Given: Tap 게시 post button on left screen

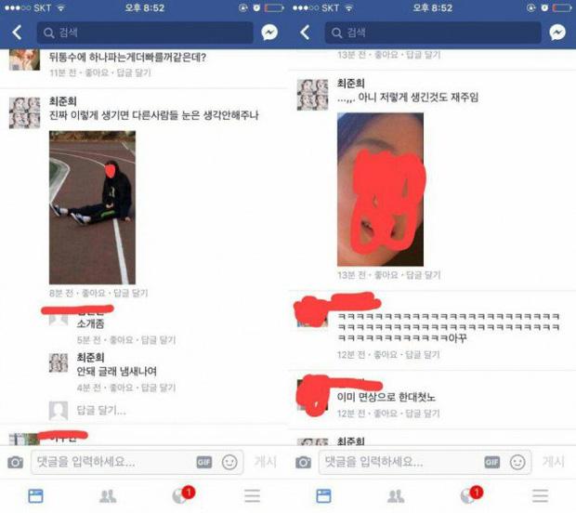Looking at the screenshot, I should (x=265, y=462).
